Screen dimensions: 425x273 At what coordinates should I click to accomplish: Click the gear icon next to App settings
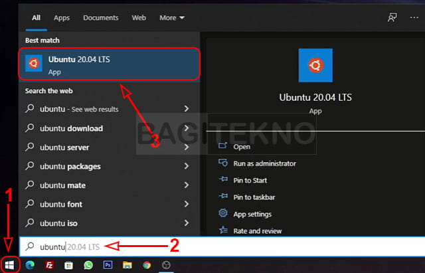pos(223,213)
